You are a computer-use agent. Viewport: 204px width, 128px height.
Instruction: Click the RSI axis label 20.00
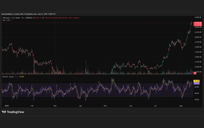[197, 100]
